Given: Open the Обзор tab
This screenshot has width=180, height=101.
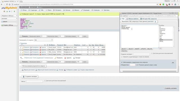Looking at the screenshot, I should 24,10.
